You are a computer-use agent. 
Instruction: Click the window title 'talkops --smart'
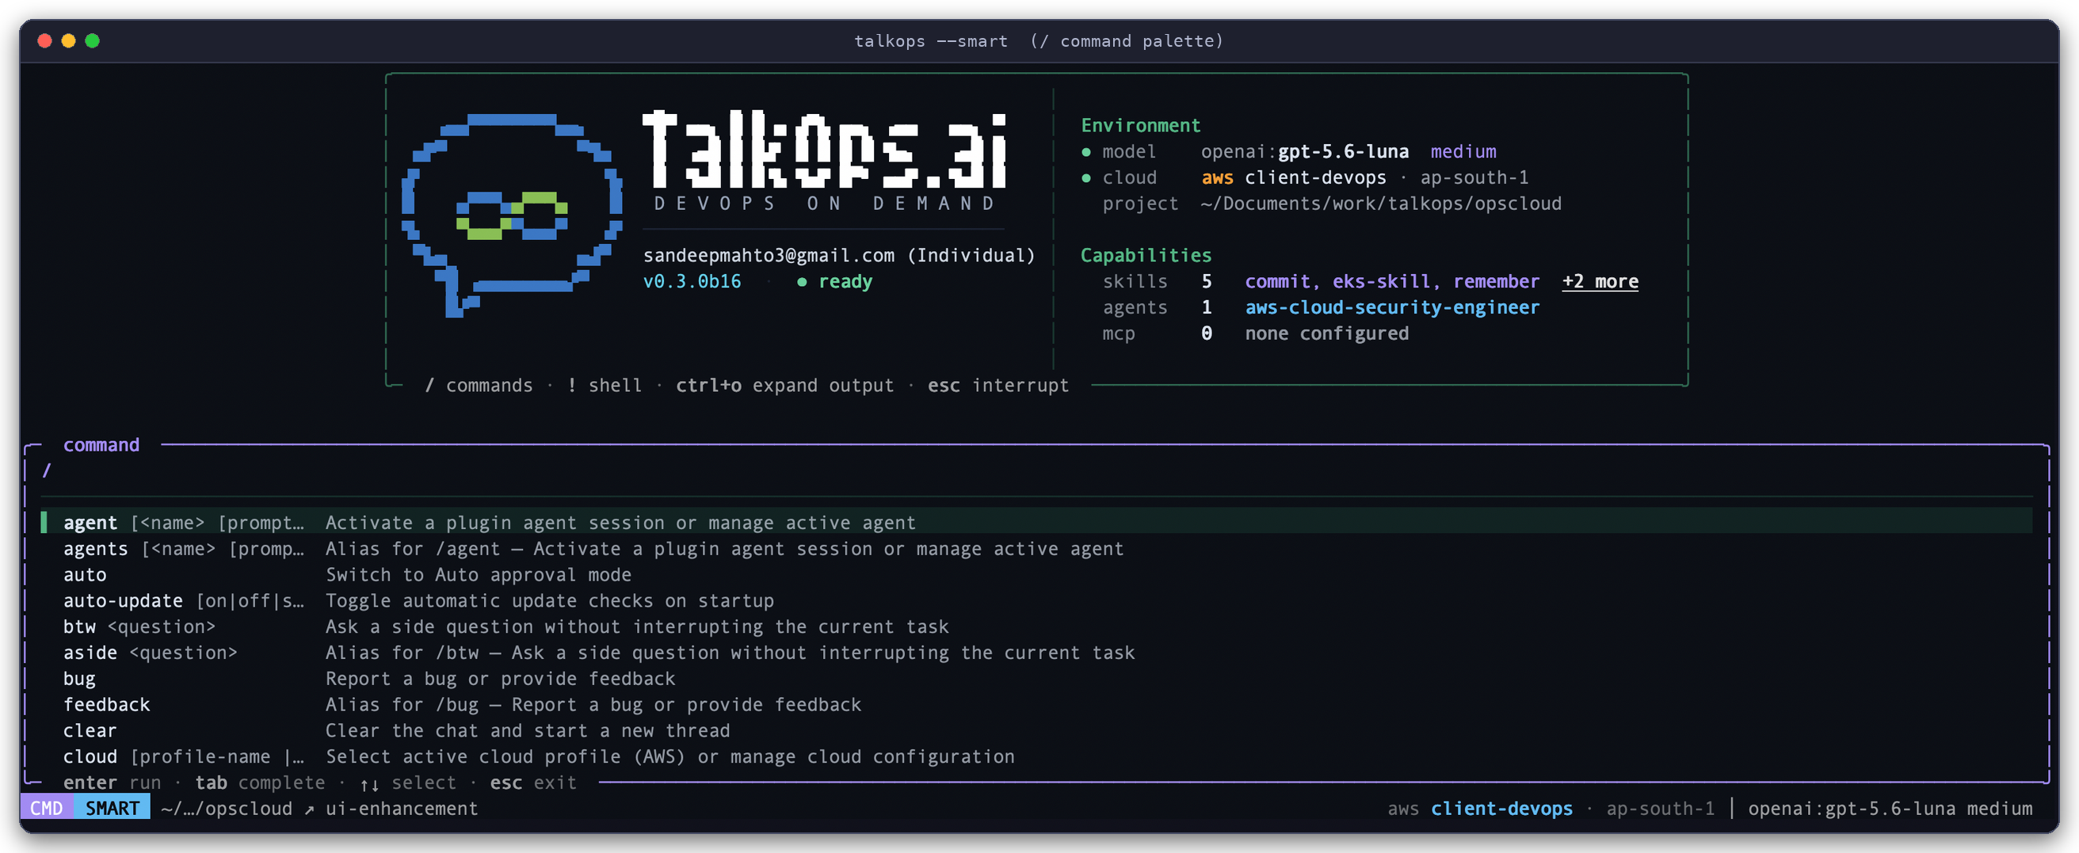click(930, 41)
